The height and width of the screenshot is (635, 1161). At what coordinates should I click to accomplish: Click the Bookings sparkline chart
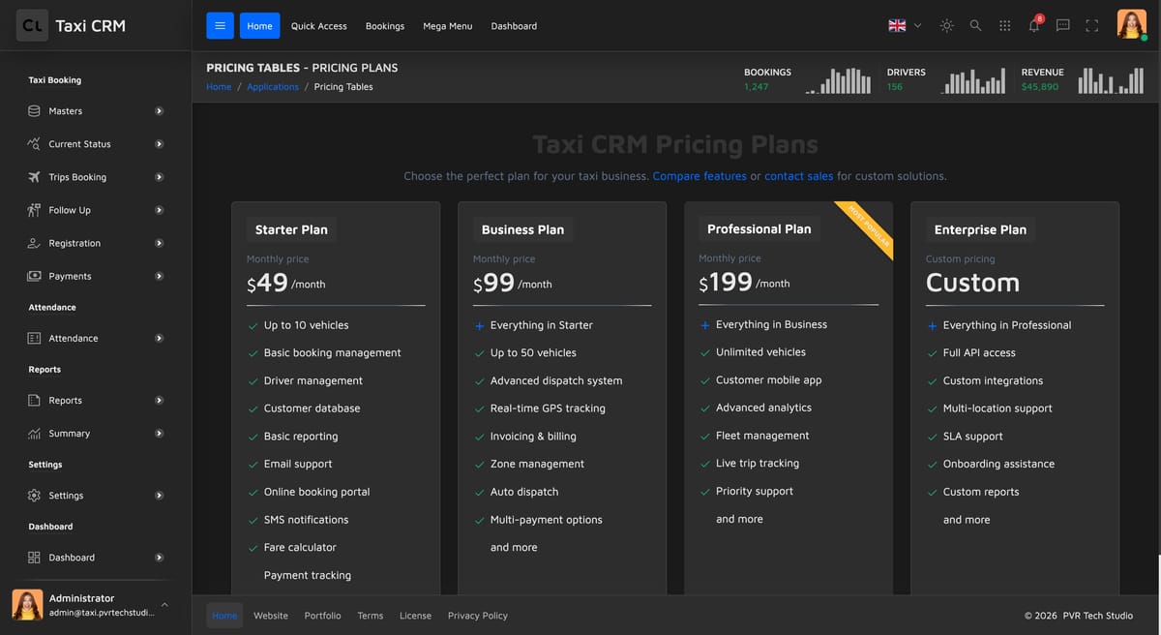coord(838,80)
